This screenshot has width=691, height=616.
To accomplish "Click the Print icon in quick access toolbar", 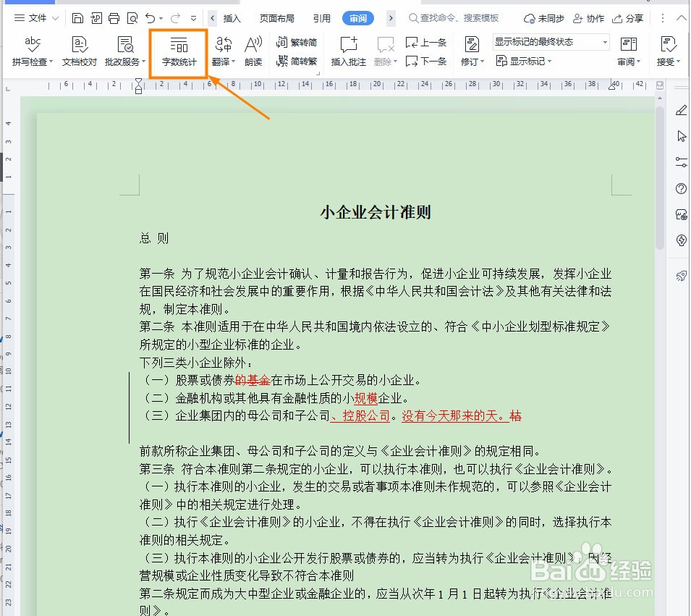I will (x=113, y=19).
